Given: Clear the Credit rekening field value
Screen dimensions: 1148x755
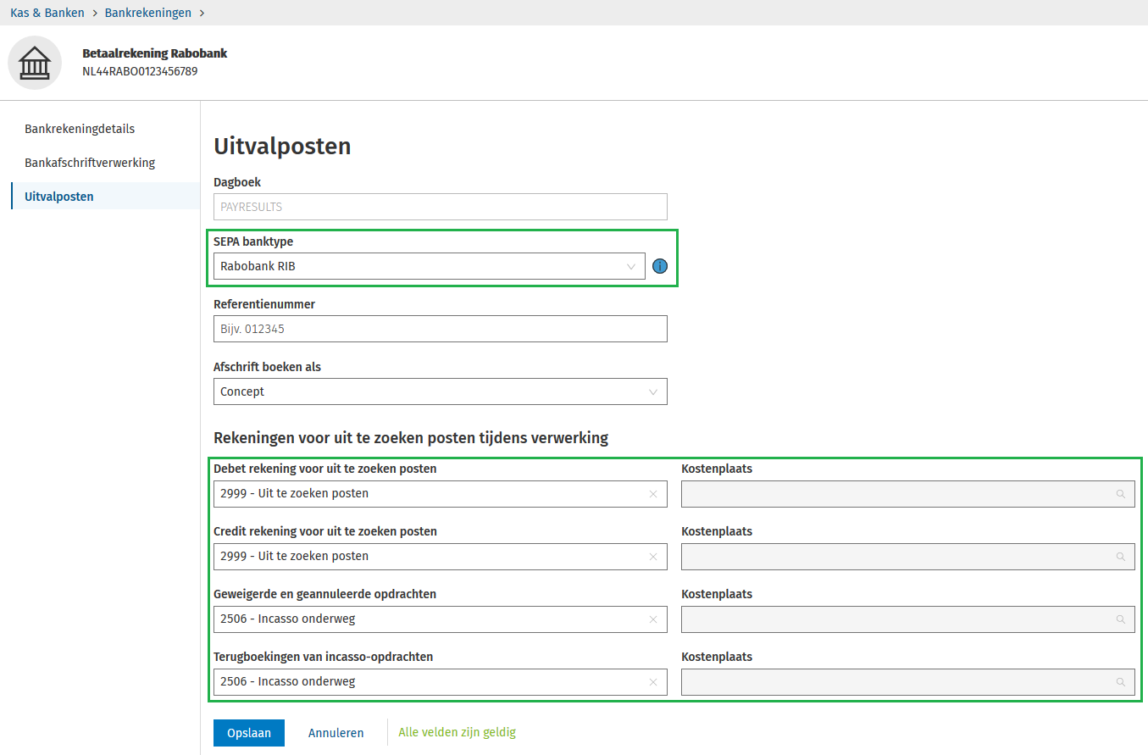Looking at the screenshot, I should tap(653, 557).
